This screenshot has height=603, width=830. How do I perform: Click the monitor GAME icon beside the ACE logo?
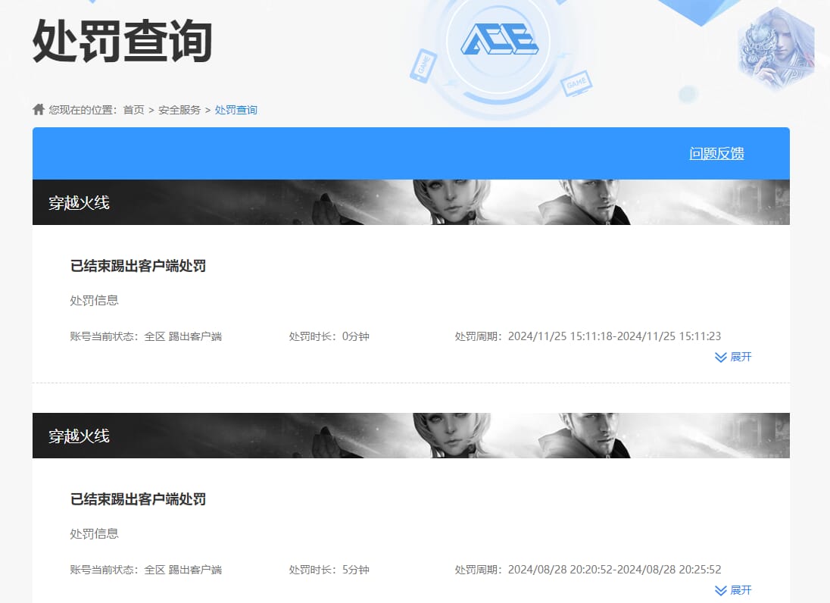pyautogui.click(x=576, y=83)
